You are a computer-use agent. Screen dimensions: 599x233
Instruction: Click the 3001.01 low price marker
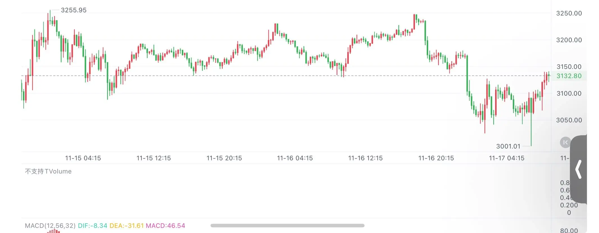pyautogui.click(x=508, y=146)
